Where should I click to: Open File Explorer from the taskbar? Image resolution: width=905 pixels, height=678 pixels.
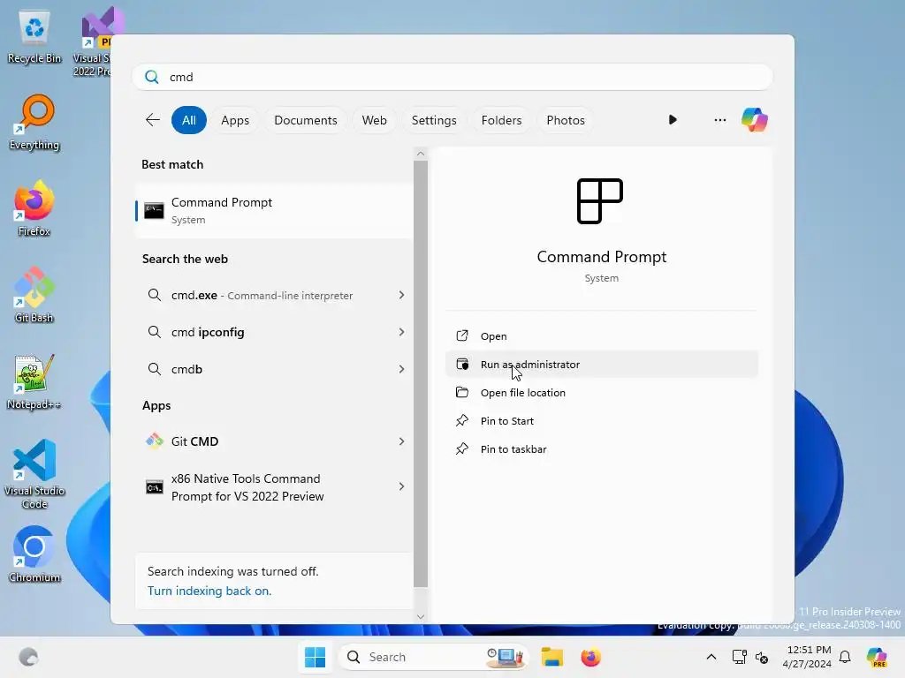coord(551,657)
